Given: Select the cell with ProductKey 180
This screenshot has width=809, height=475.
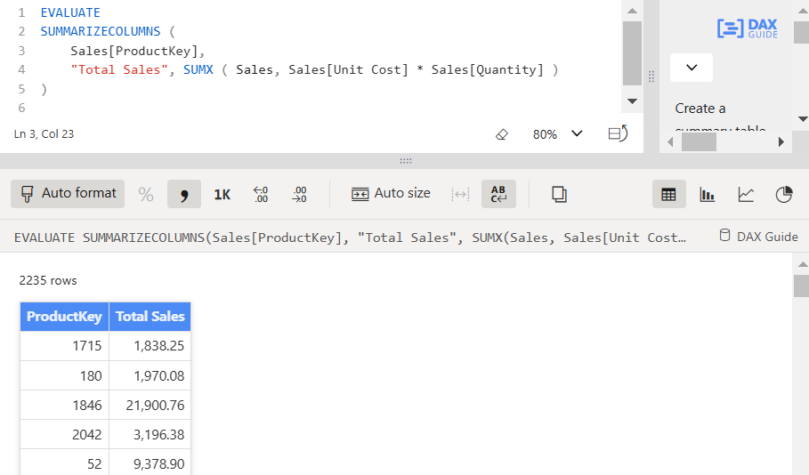Looking at the screenshot, I should click(64, 375).
